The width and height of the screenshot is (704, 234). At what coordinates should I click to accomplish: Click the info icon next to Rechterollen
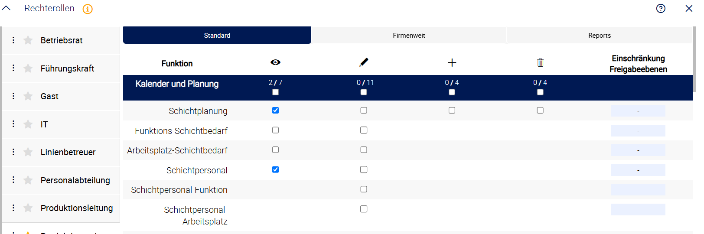tap(88, 9)
